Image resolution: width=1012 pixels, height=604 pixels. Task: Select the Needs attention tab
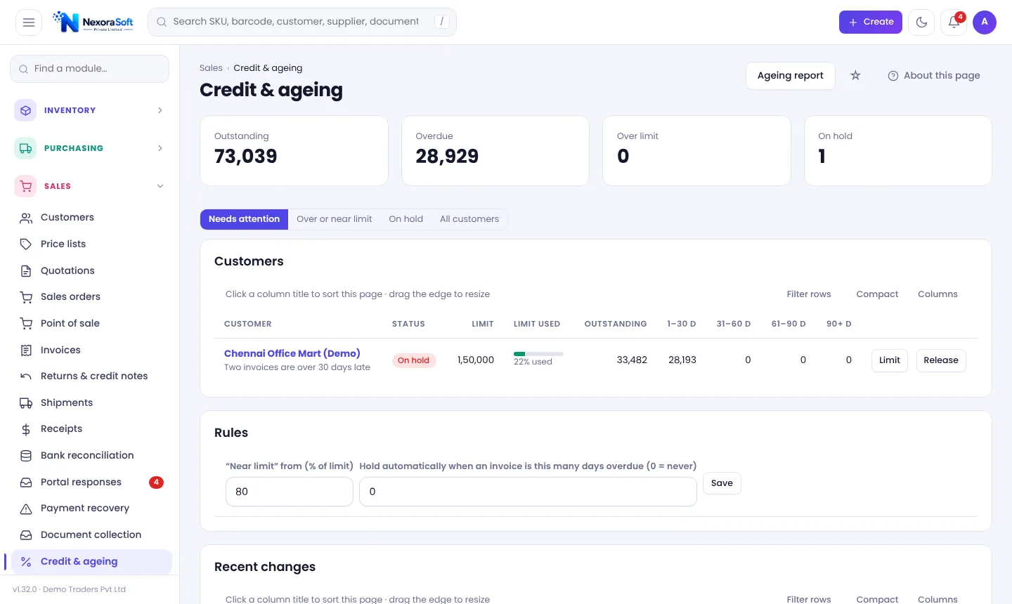click(x=244, y=219)
